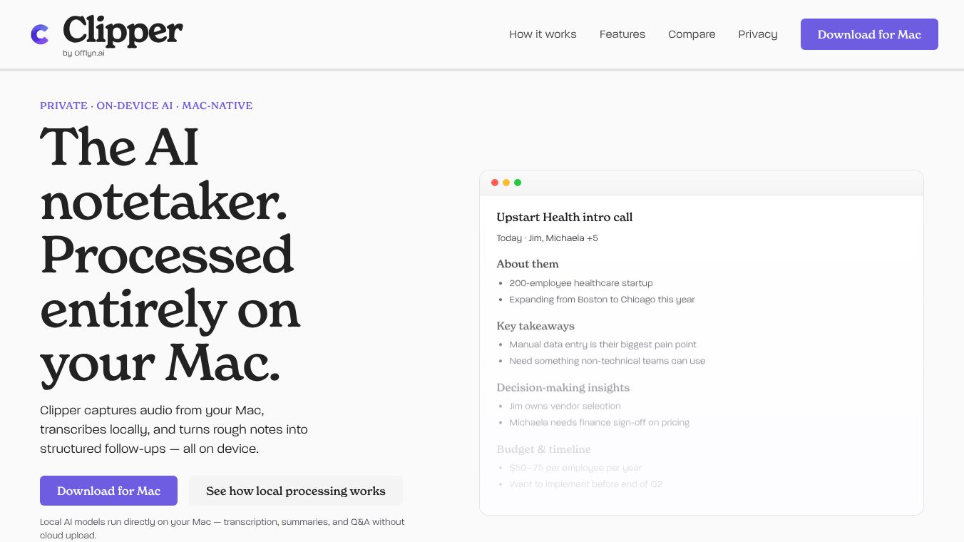Click the hero Download for Mac button

(108, 491)
